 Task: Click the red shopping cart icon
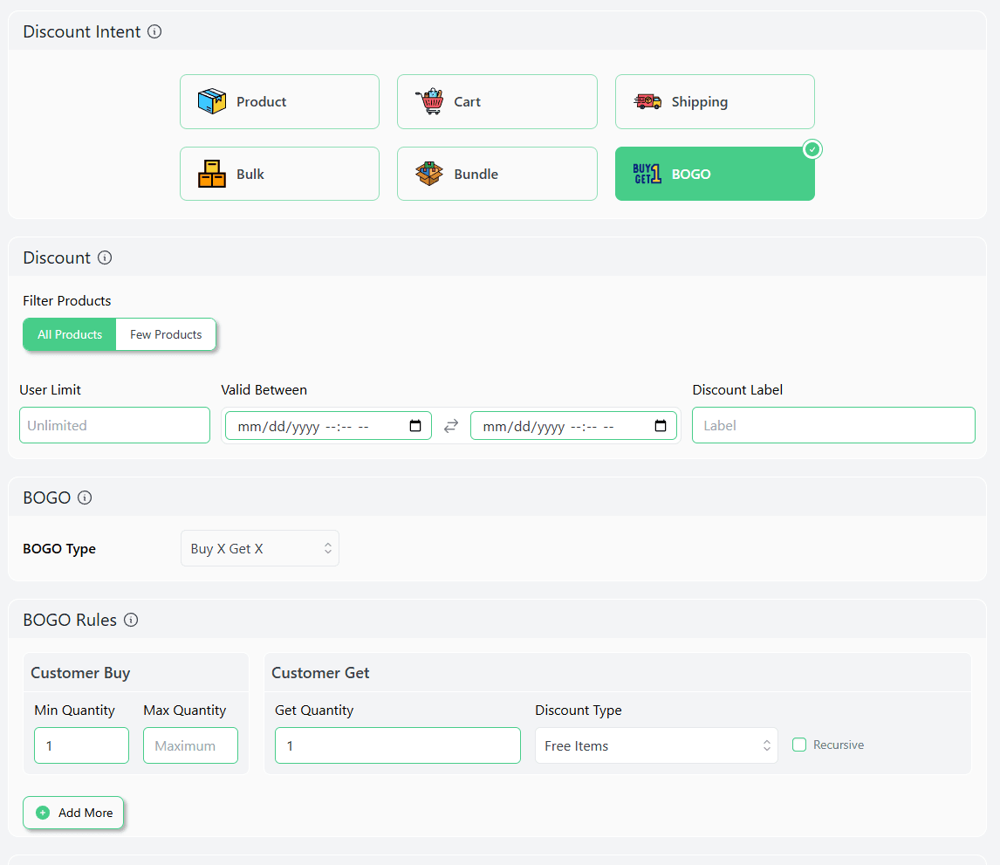(x=430, y=101)
